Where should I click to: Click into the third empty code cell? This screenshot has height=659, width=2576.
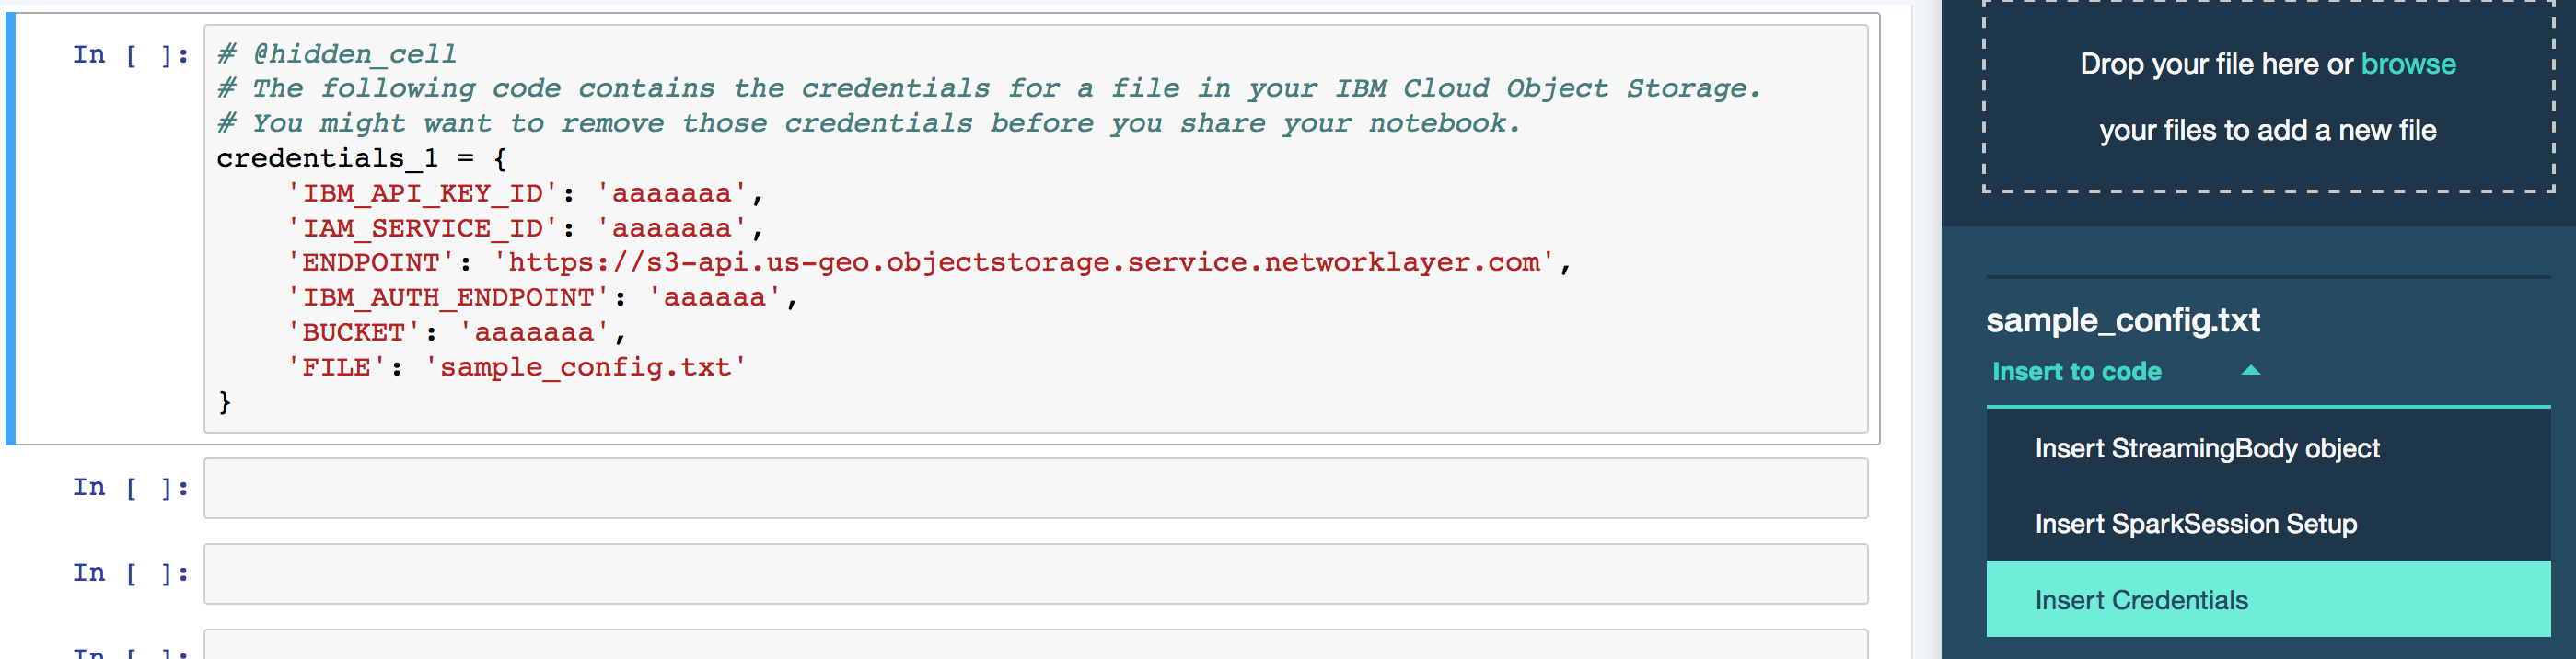coord(1035,574)
